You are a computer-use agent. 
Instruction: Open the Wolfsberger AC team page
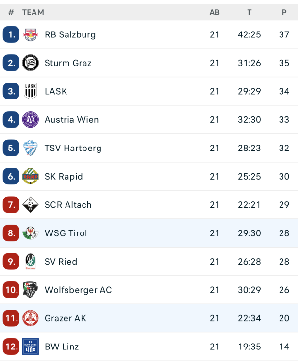[78, 290]
